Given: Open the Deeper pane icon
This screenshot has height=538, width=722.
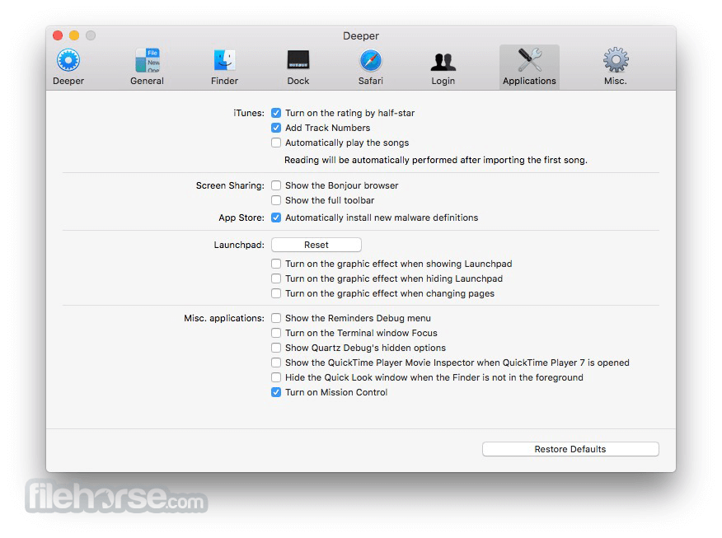Looking at the screenshot, I should click(68, 67).
